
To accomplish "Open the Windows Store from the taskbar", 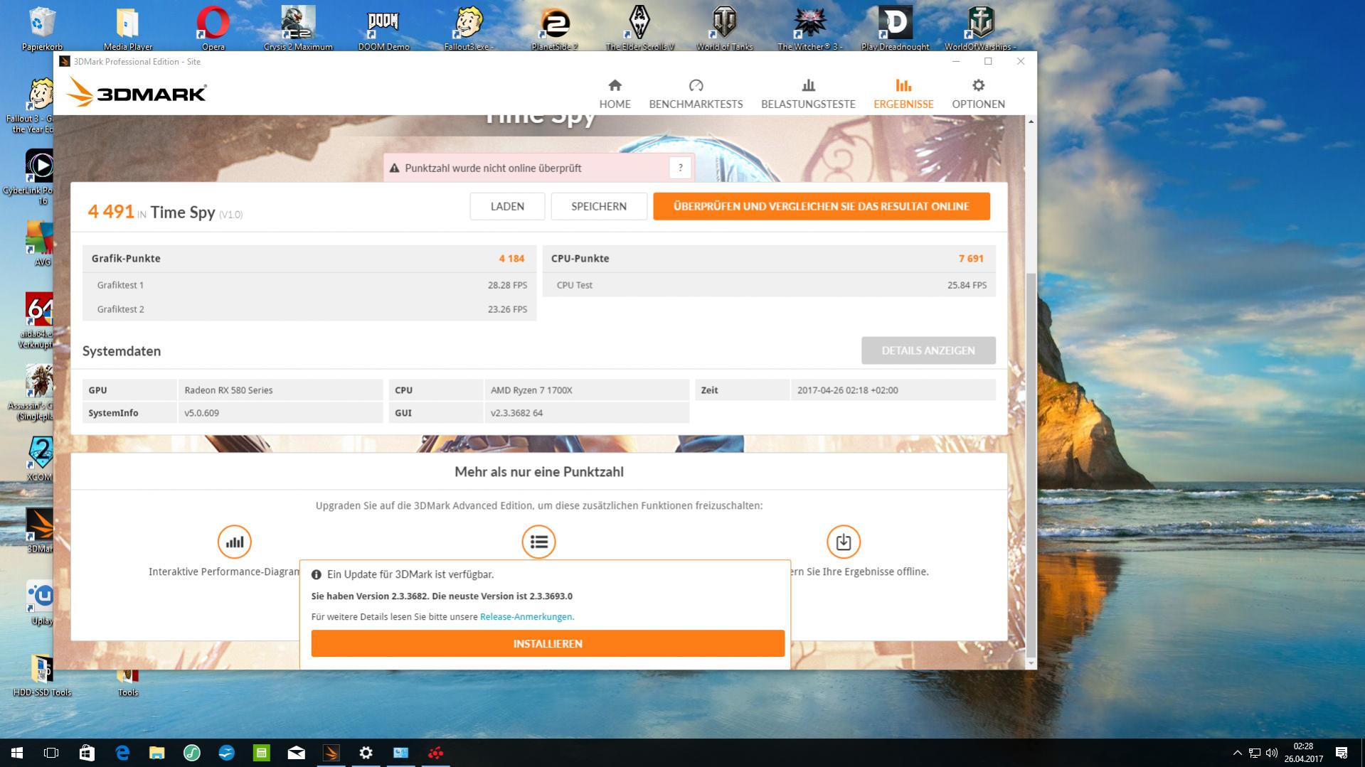I will click(87, 753).
